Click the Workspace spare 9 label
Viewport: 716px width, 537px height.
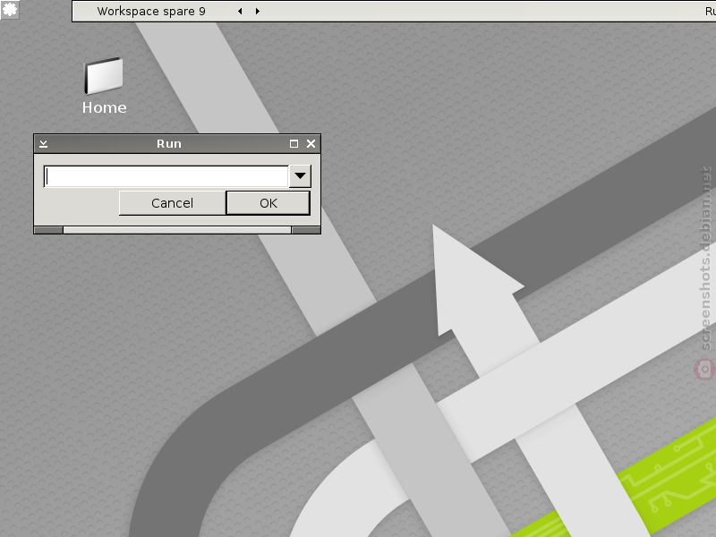pyautogui.click(x=151, y=11)
